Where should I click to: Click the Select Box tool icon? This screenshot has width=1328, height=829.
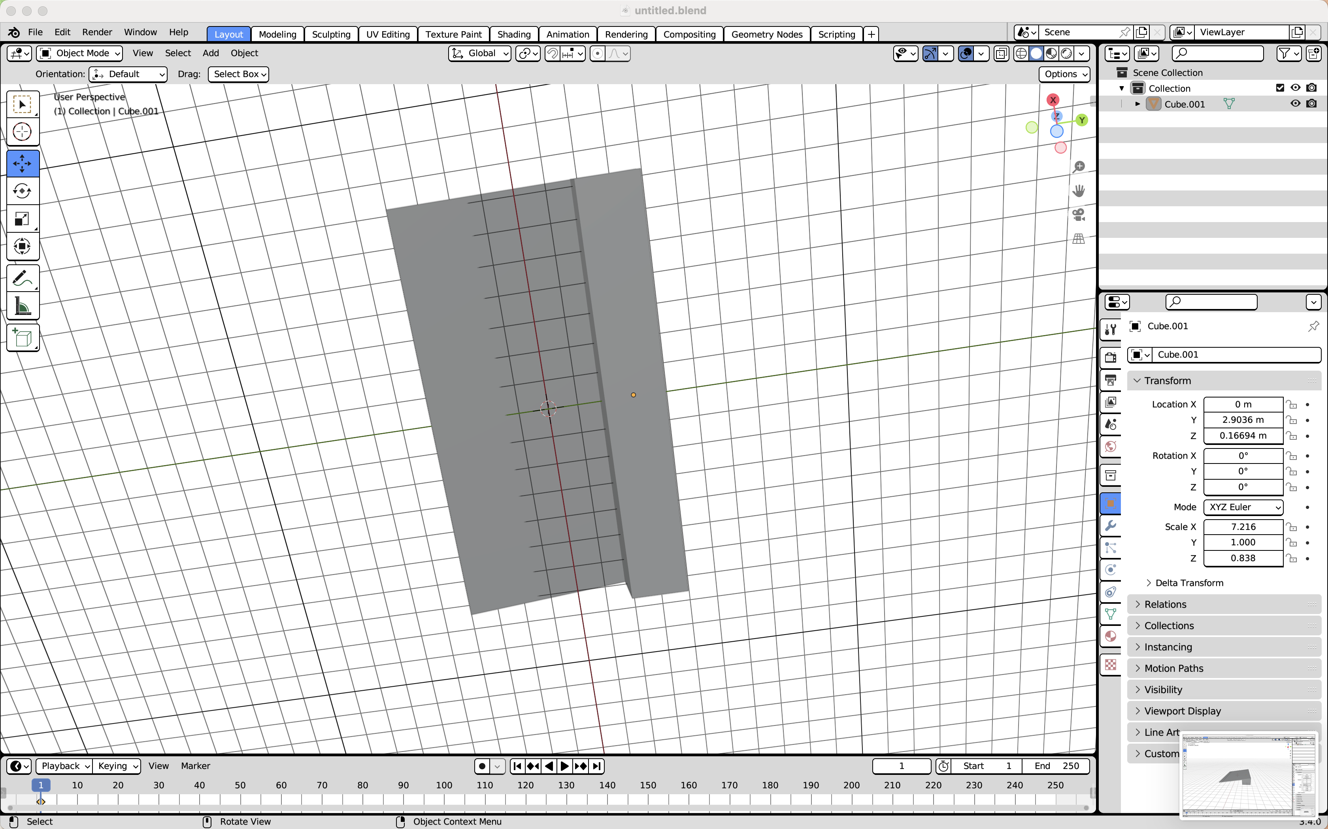click(23, 104)
